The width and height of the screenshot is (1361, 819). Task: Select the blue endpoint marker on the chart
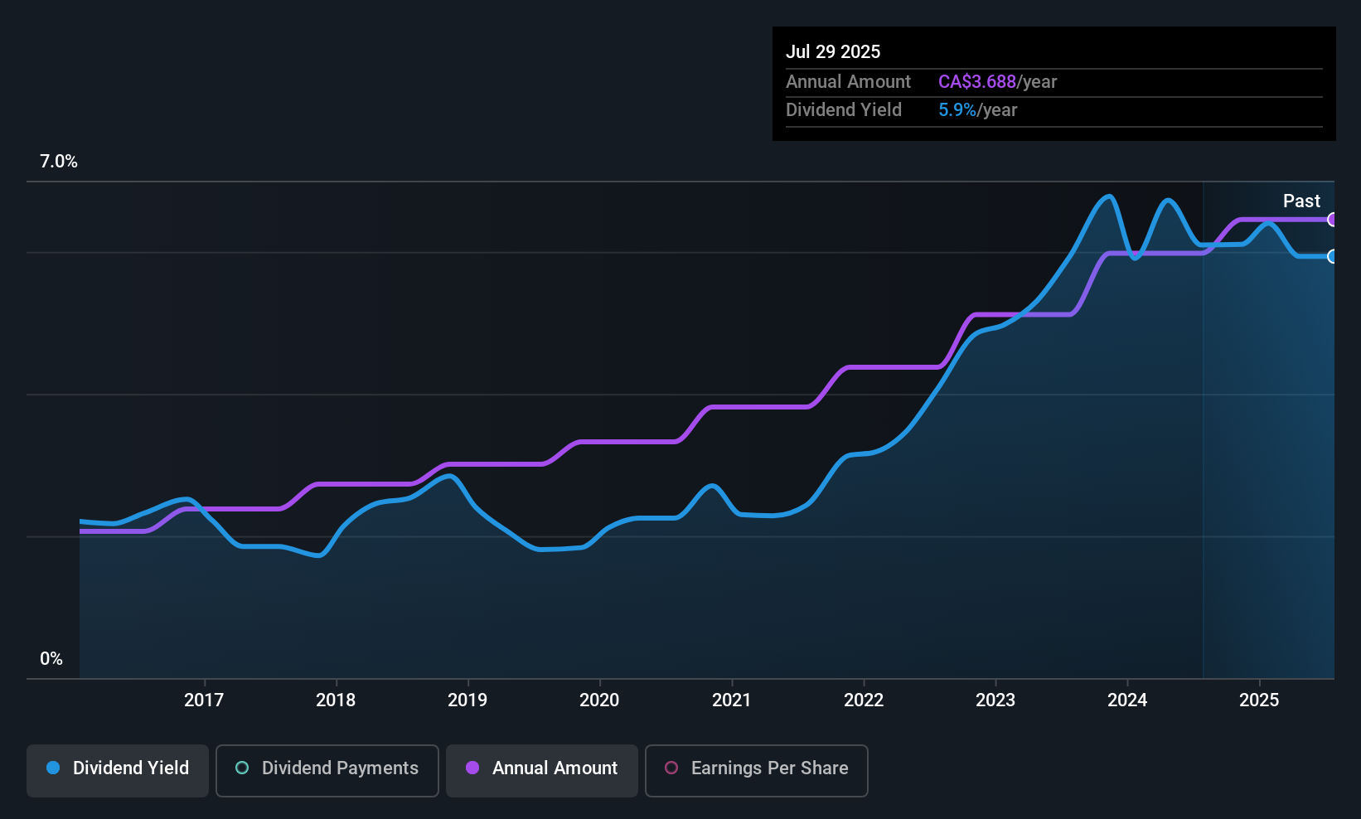click(x=1333, y=258)
